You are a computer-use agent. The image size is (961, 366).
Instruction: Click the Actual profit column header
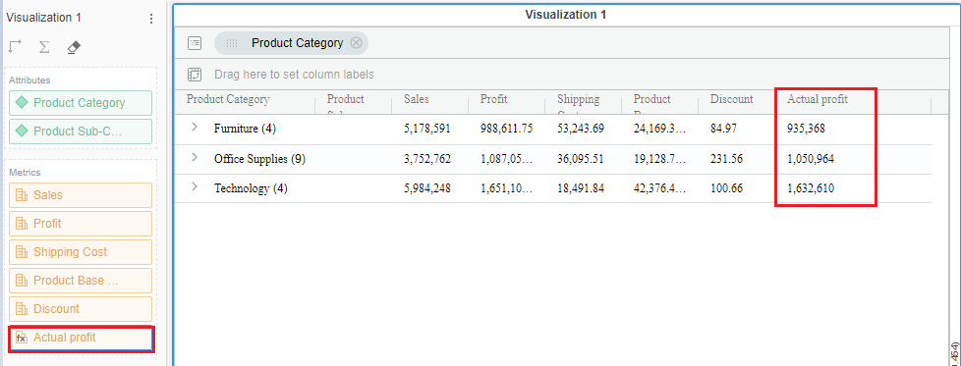coord(817,99)
